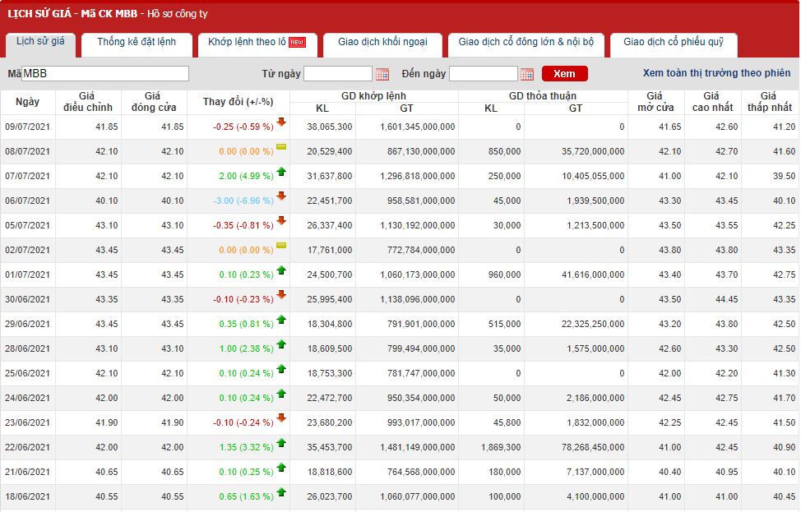Open the 'Đến ngày' calendar picker icon
This screenshot has height=512, width=801.
pyautogui.click(x=527, y=74)
